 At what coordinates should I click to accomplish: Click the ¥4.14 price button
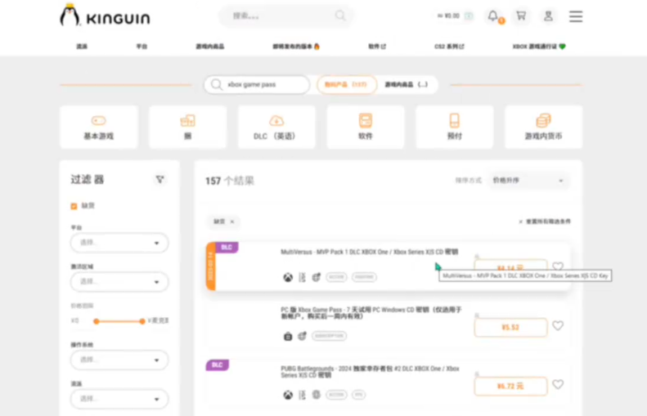coord(511,266)
